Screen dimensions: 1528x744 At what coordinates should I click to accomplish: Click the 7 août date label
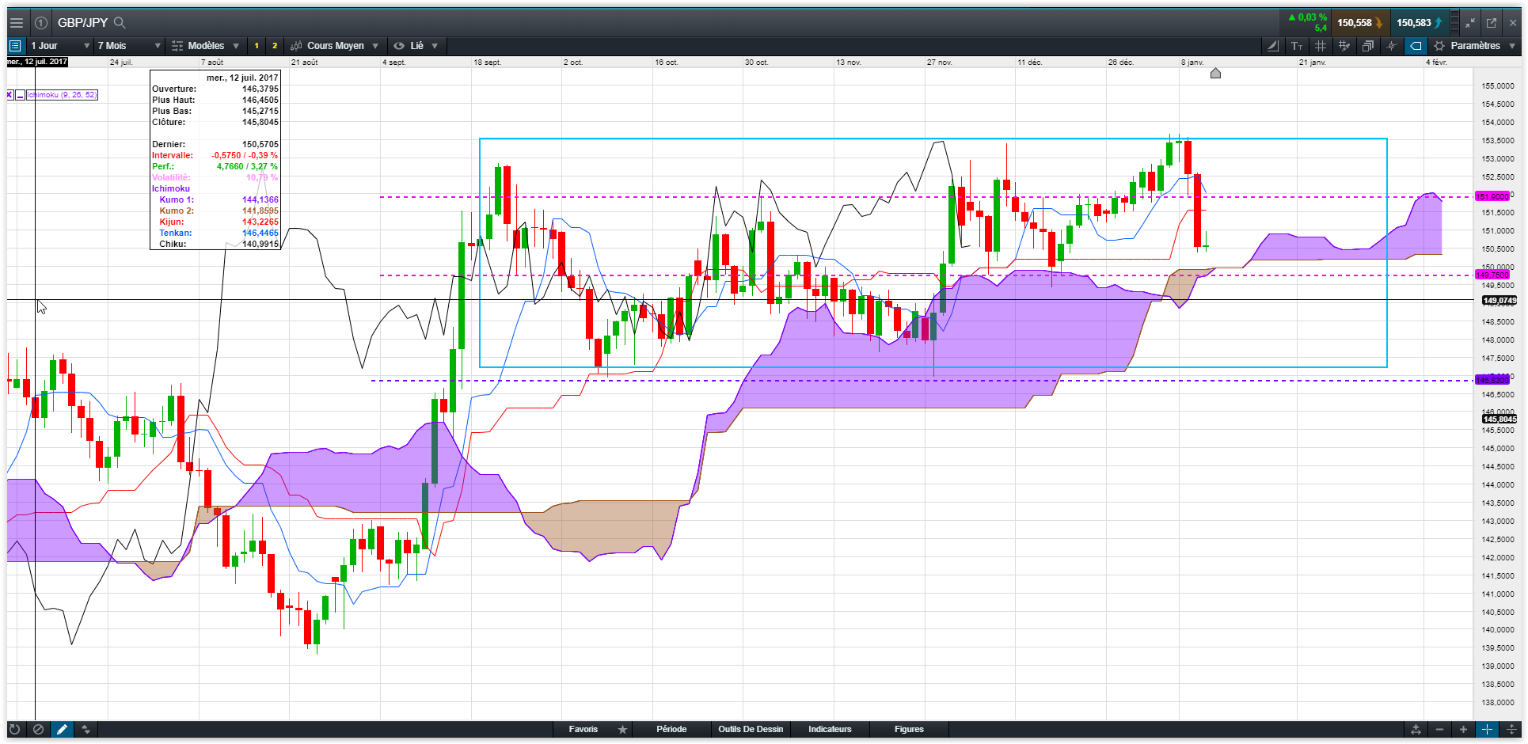click(x=212, y=63)
